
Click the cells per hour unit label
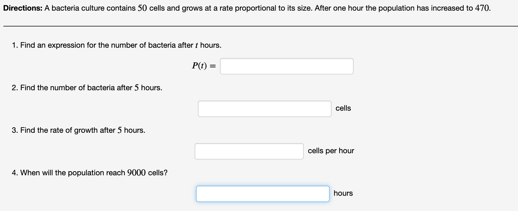point(331,151)
